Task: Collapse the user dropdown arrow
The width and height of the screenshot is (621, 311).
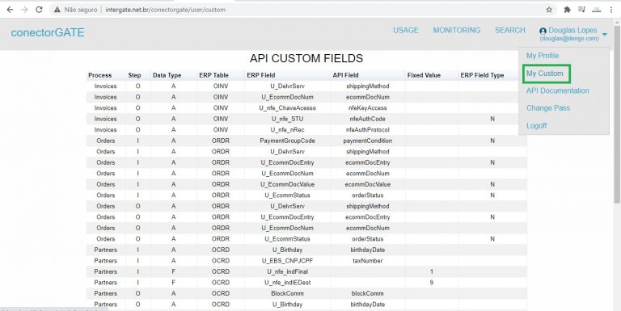Action: point(605,35)
